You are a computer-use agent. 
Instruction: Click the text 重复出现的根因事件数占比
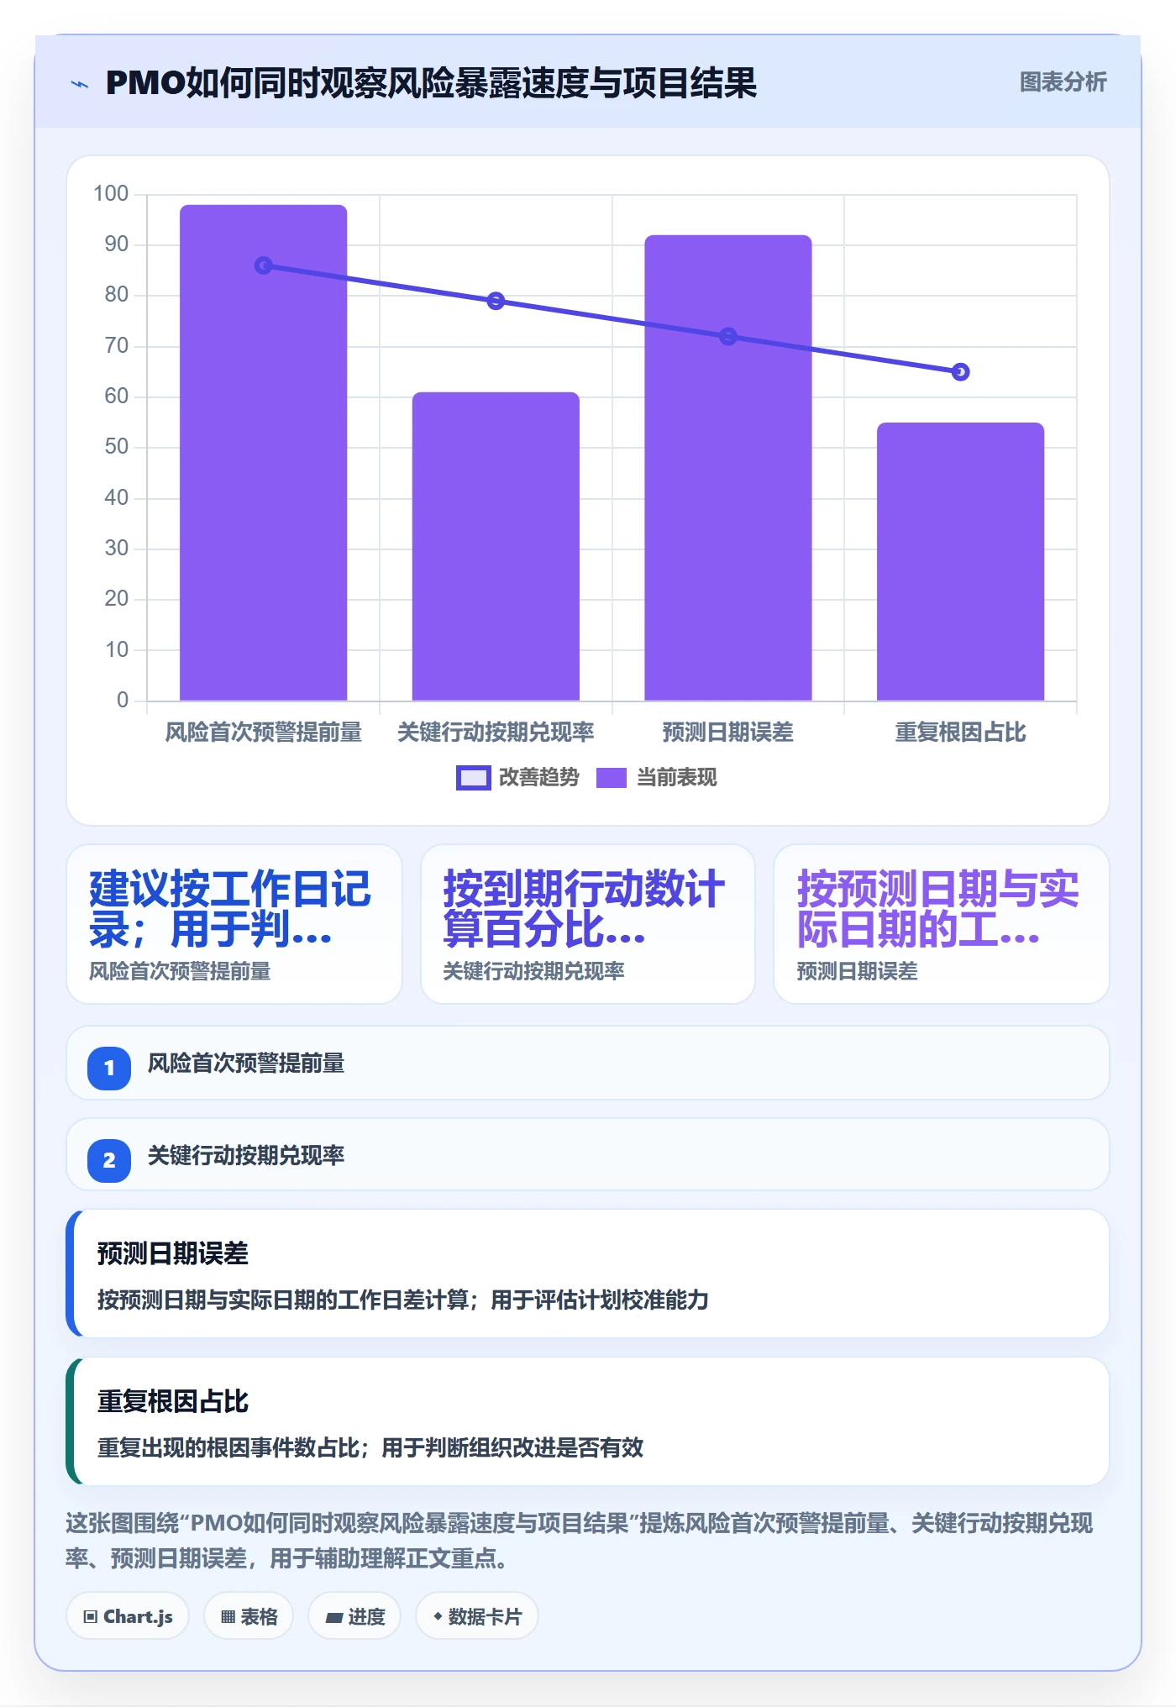tap(228, 1447)
